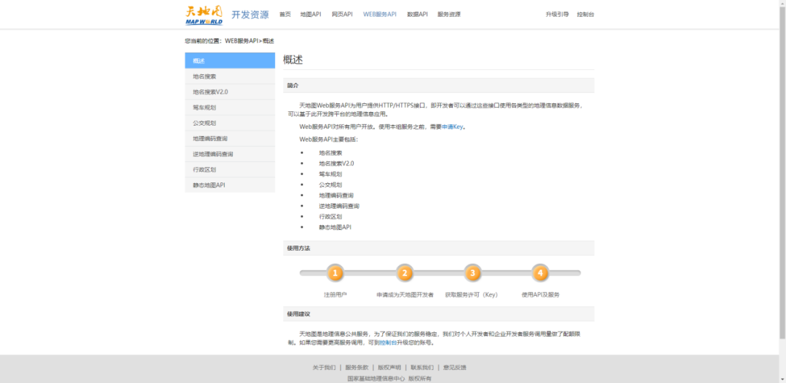
Task: Open 意见反馈 footer link
Action: tap(454, 368)
